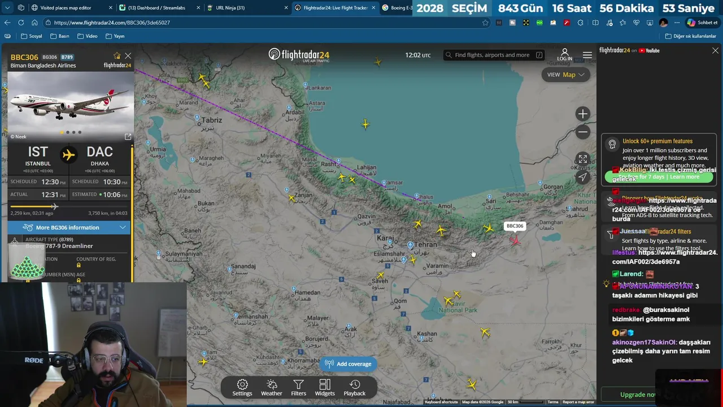Start flight Playback mode
Viewport: 723px width, 407px height.
(x=355, y=388)
